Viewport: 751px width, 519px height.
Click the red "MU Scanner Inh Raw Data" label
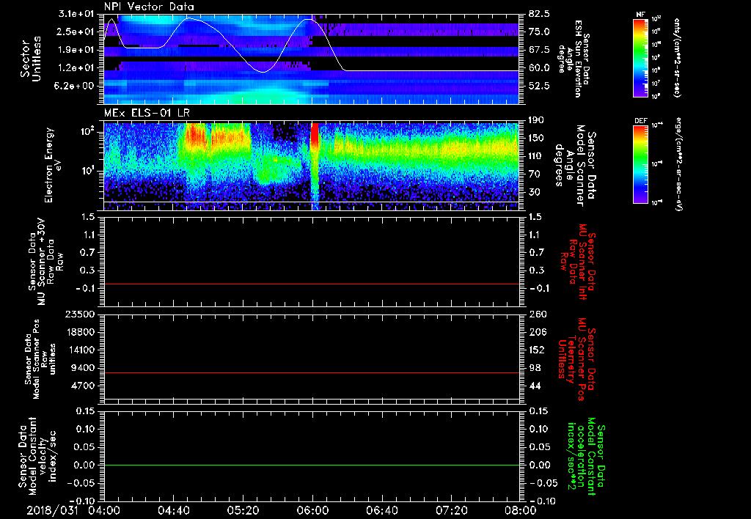[x=578, y=262]
